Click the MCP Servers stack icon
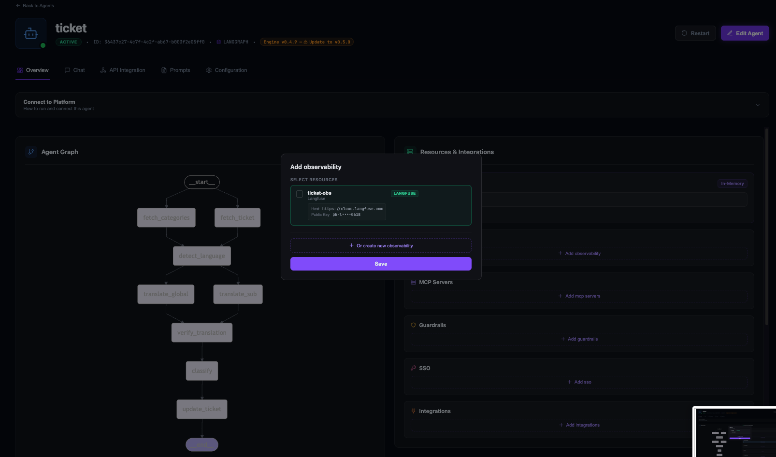This screenshot has width=776, height=457. point(413,282)
